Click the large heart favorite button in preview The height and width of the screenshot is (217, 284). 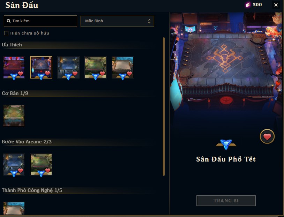click(x=267, y=136)
